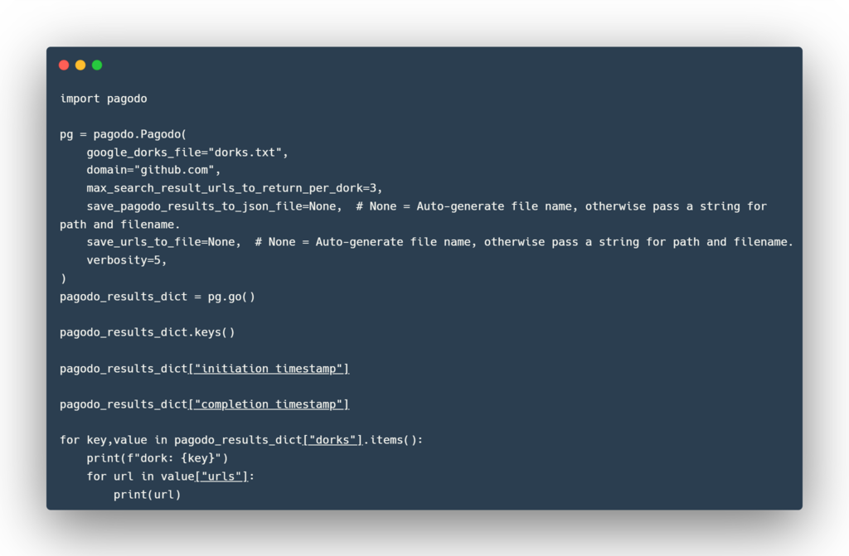Click the print(url) statement

[147, 495]
